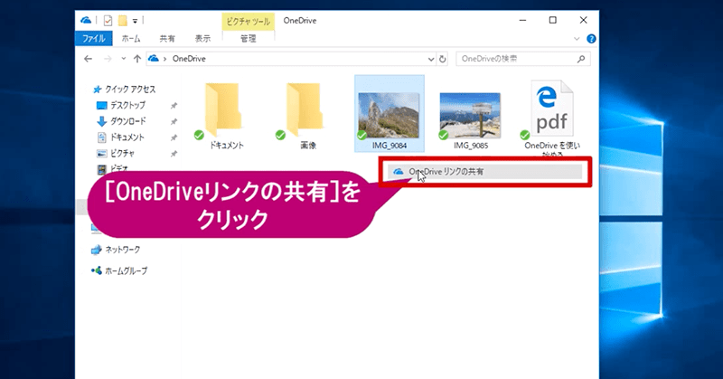Switch to the ホーム ribbon tab

point(131,38)
